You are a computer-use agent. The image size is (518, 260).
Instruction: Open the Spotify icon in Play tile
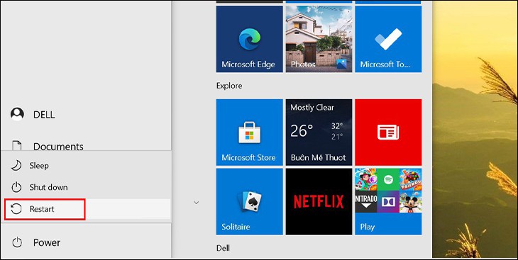388,180
